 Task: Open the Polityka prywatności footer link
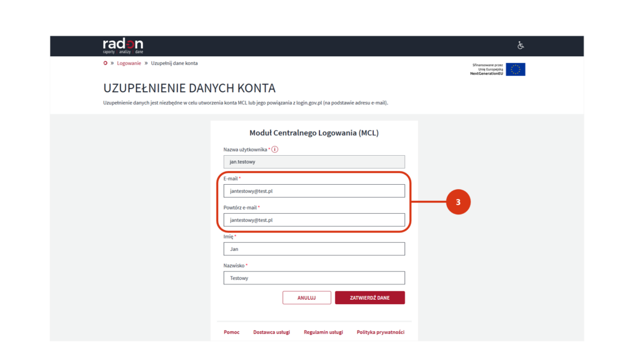pyautogui.click(x=380, y=332)
